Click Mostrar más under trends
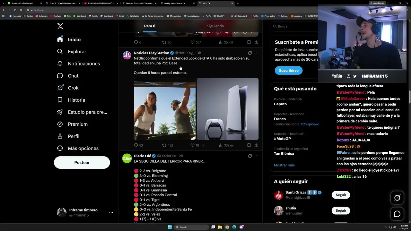 (x=284, y=165)
